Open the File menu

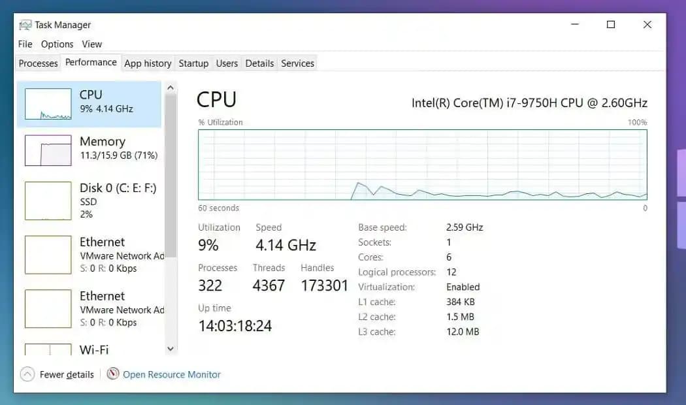24,44
